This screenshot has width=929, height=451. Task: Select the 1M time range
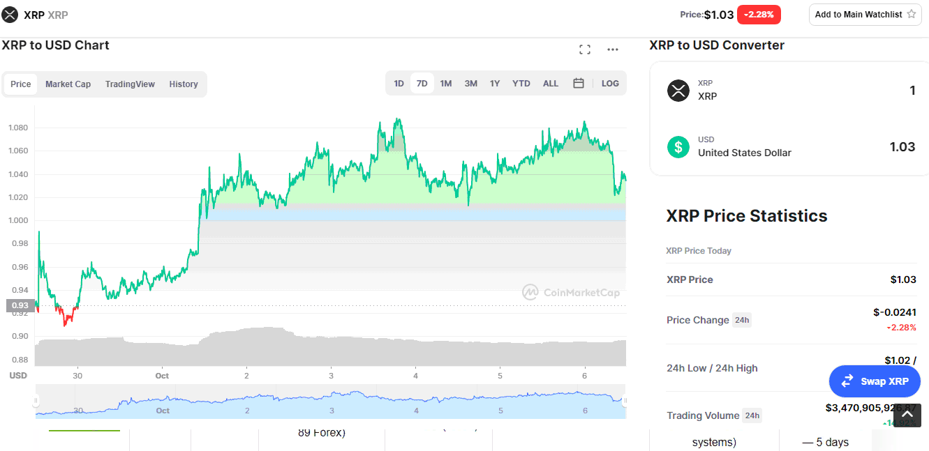click(x=446, y=84)
